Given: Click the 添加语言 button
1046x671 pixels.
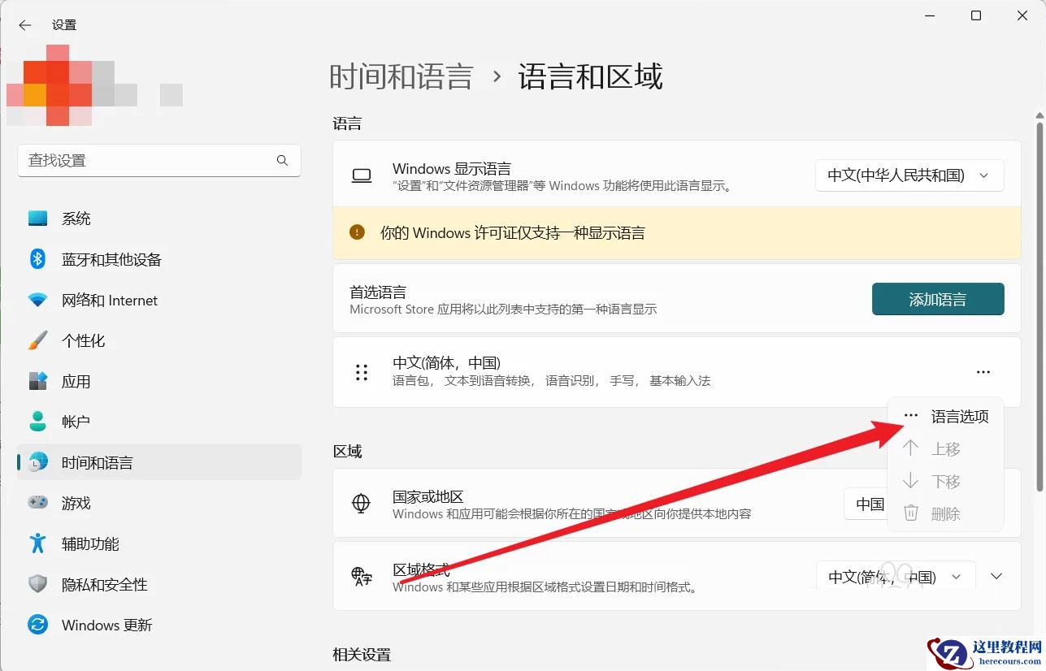Looking at the screenshot, I should pos(938,299).
